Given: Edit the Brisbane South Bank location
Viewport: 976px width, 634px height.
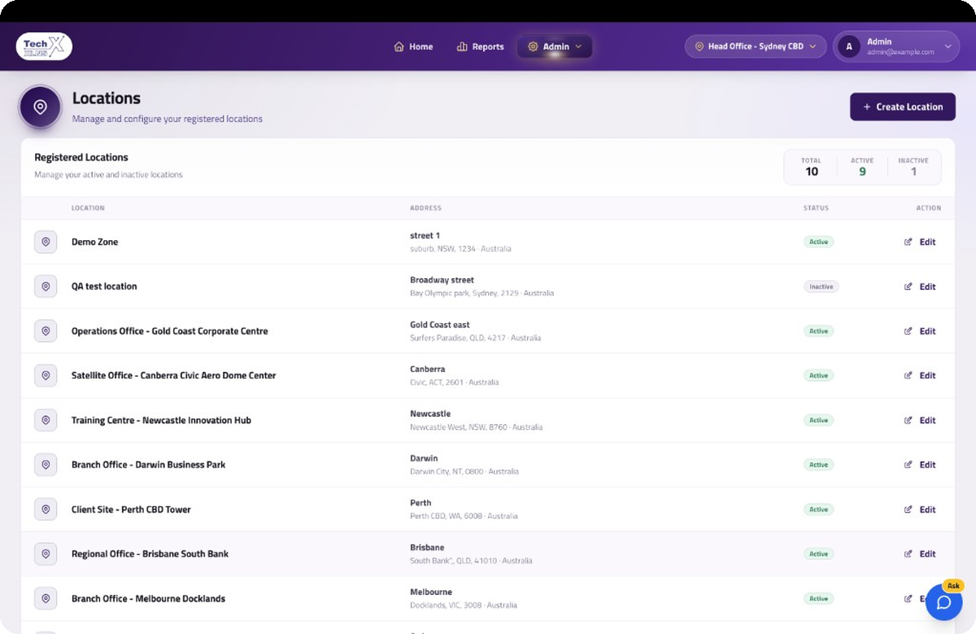Looking at the screenshot, I should (x=920, y=553).
